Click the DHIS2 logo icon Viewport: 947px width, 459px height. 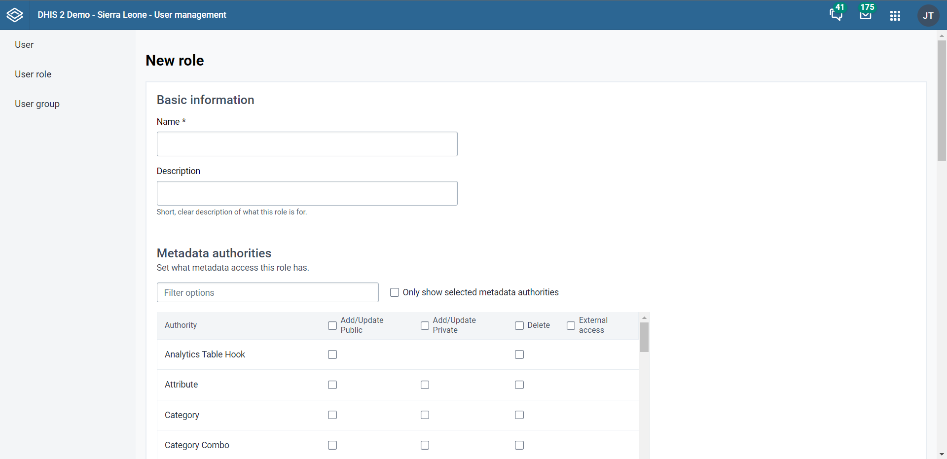(x=15, y=15)
